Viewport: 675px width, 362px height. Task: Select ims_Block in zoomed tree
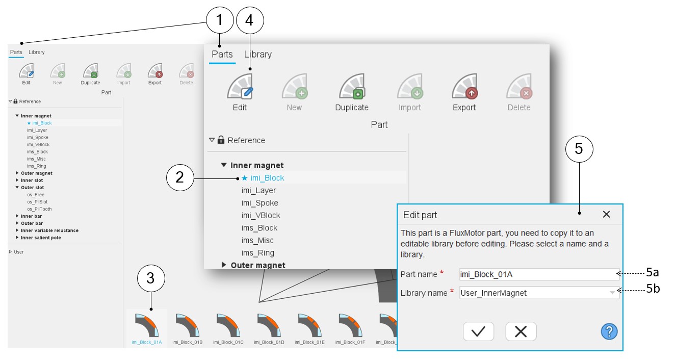259,228
